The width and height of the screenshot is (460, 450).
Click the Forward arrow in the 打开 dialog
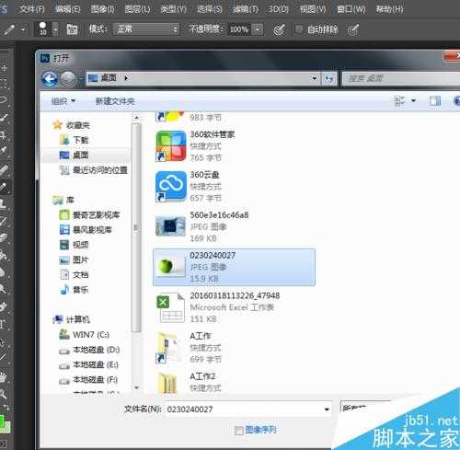[67, 79]
